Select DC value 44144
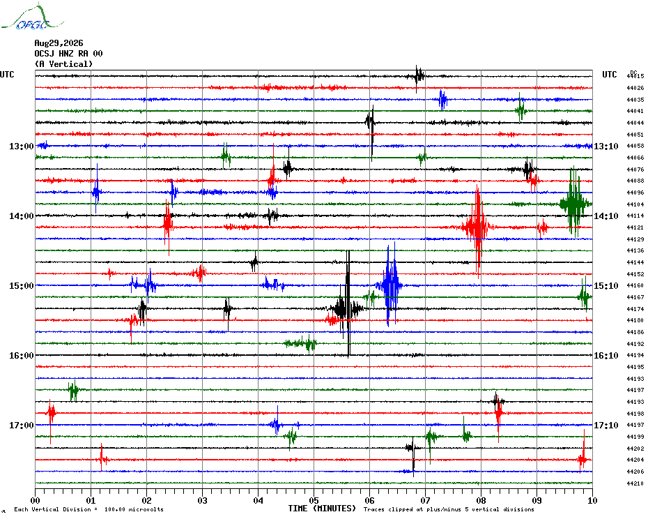This screenshot has width=648, height=519. [635, 262]
